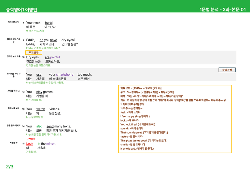Click the green translation "네 목은 아프단다!"
Image resolution: width=250 pixels, height=177 pixels.
tap(35, 31)
